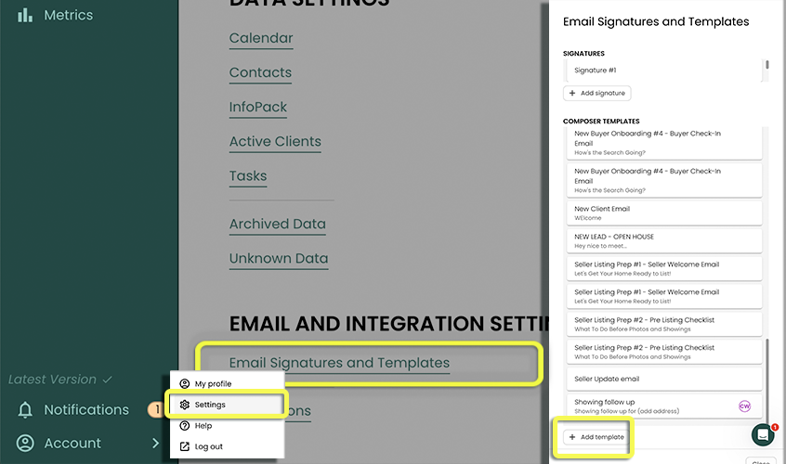Viewport: 786px width, 464px height.
Task: Click the Account person icon
Action: pyautogui.click(x=25, y=444)
